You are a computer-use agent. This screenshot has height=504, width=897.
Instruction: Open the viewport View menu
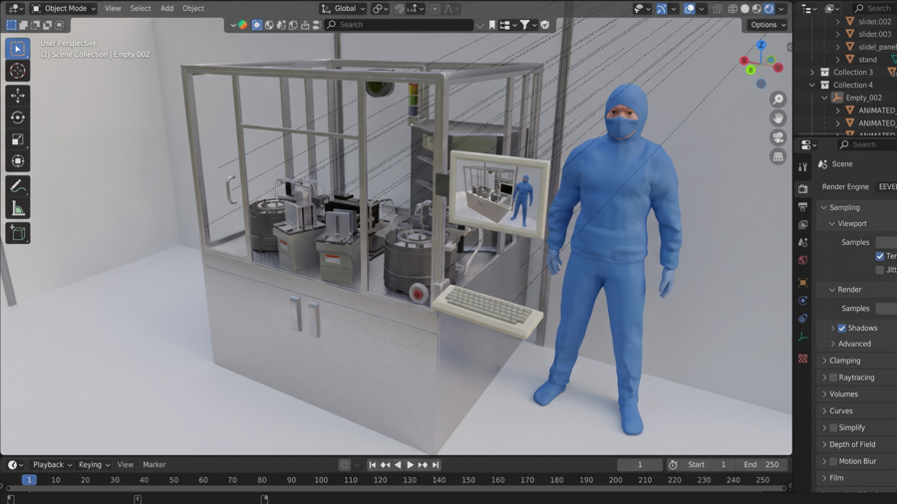[x=113, y=9]
